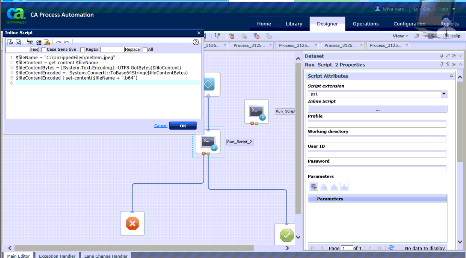The width and height of the screenshot is (466, 258).
Task: Click the add lane icon in designer toolbar
Action: click(217, 36)
